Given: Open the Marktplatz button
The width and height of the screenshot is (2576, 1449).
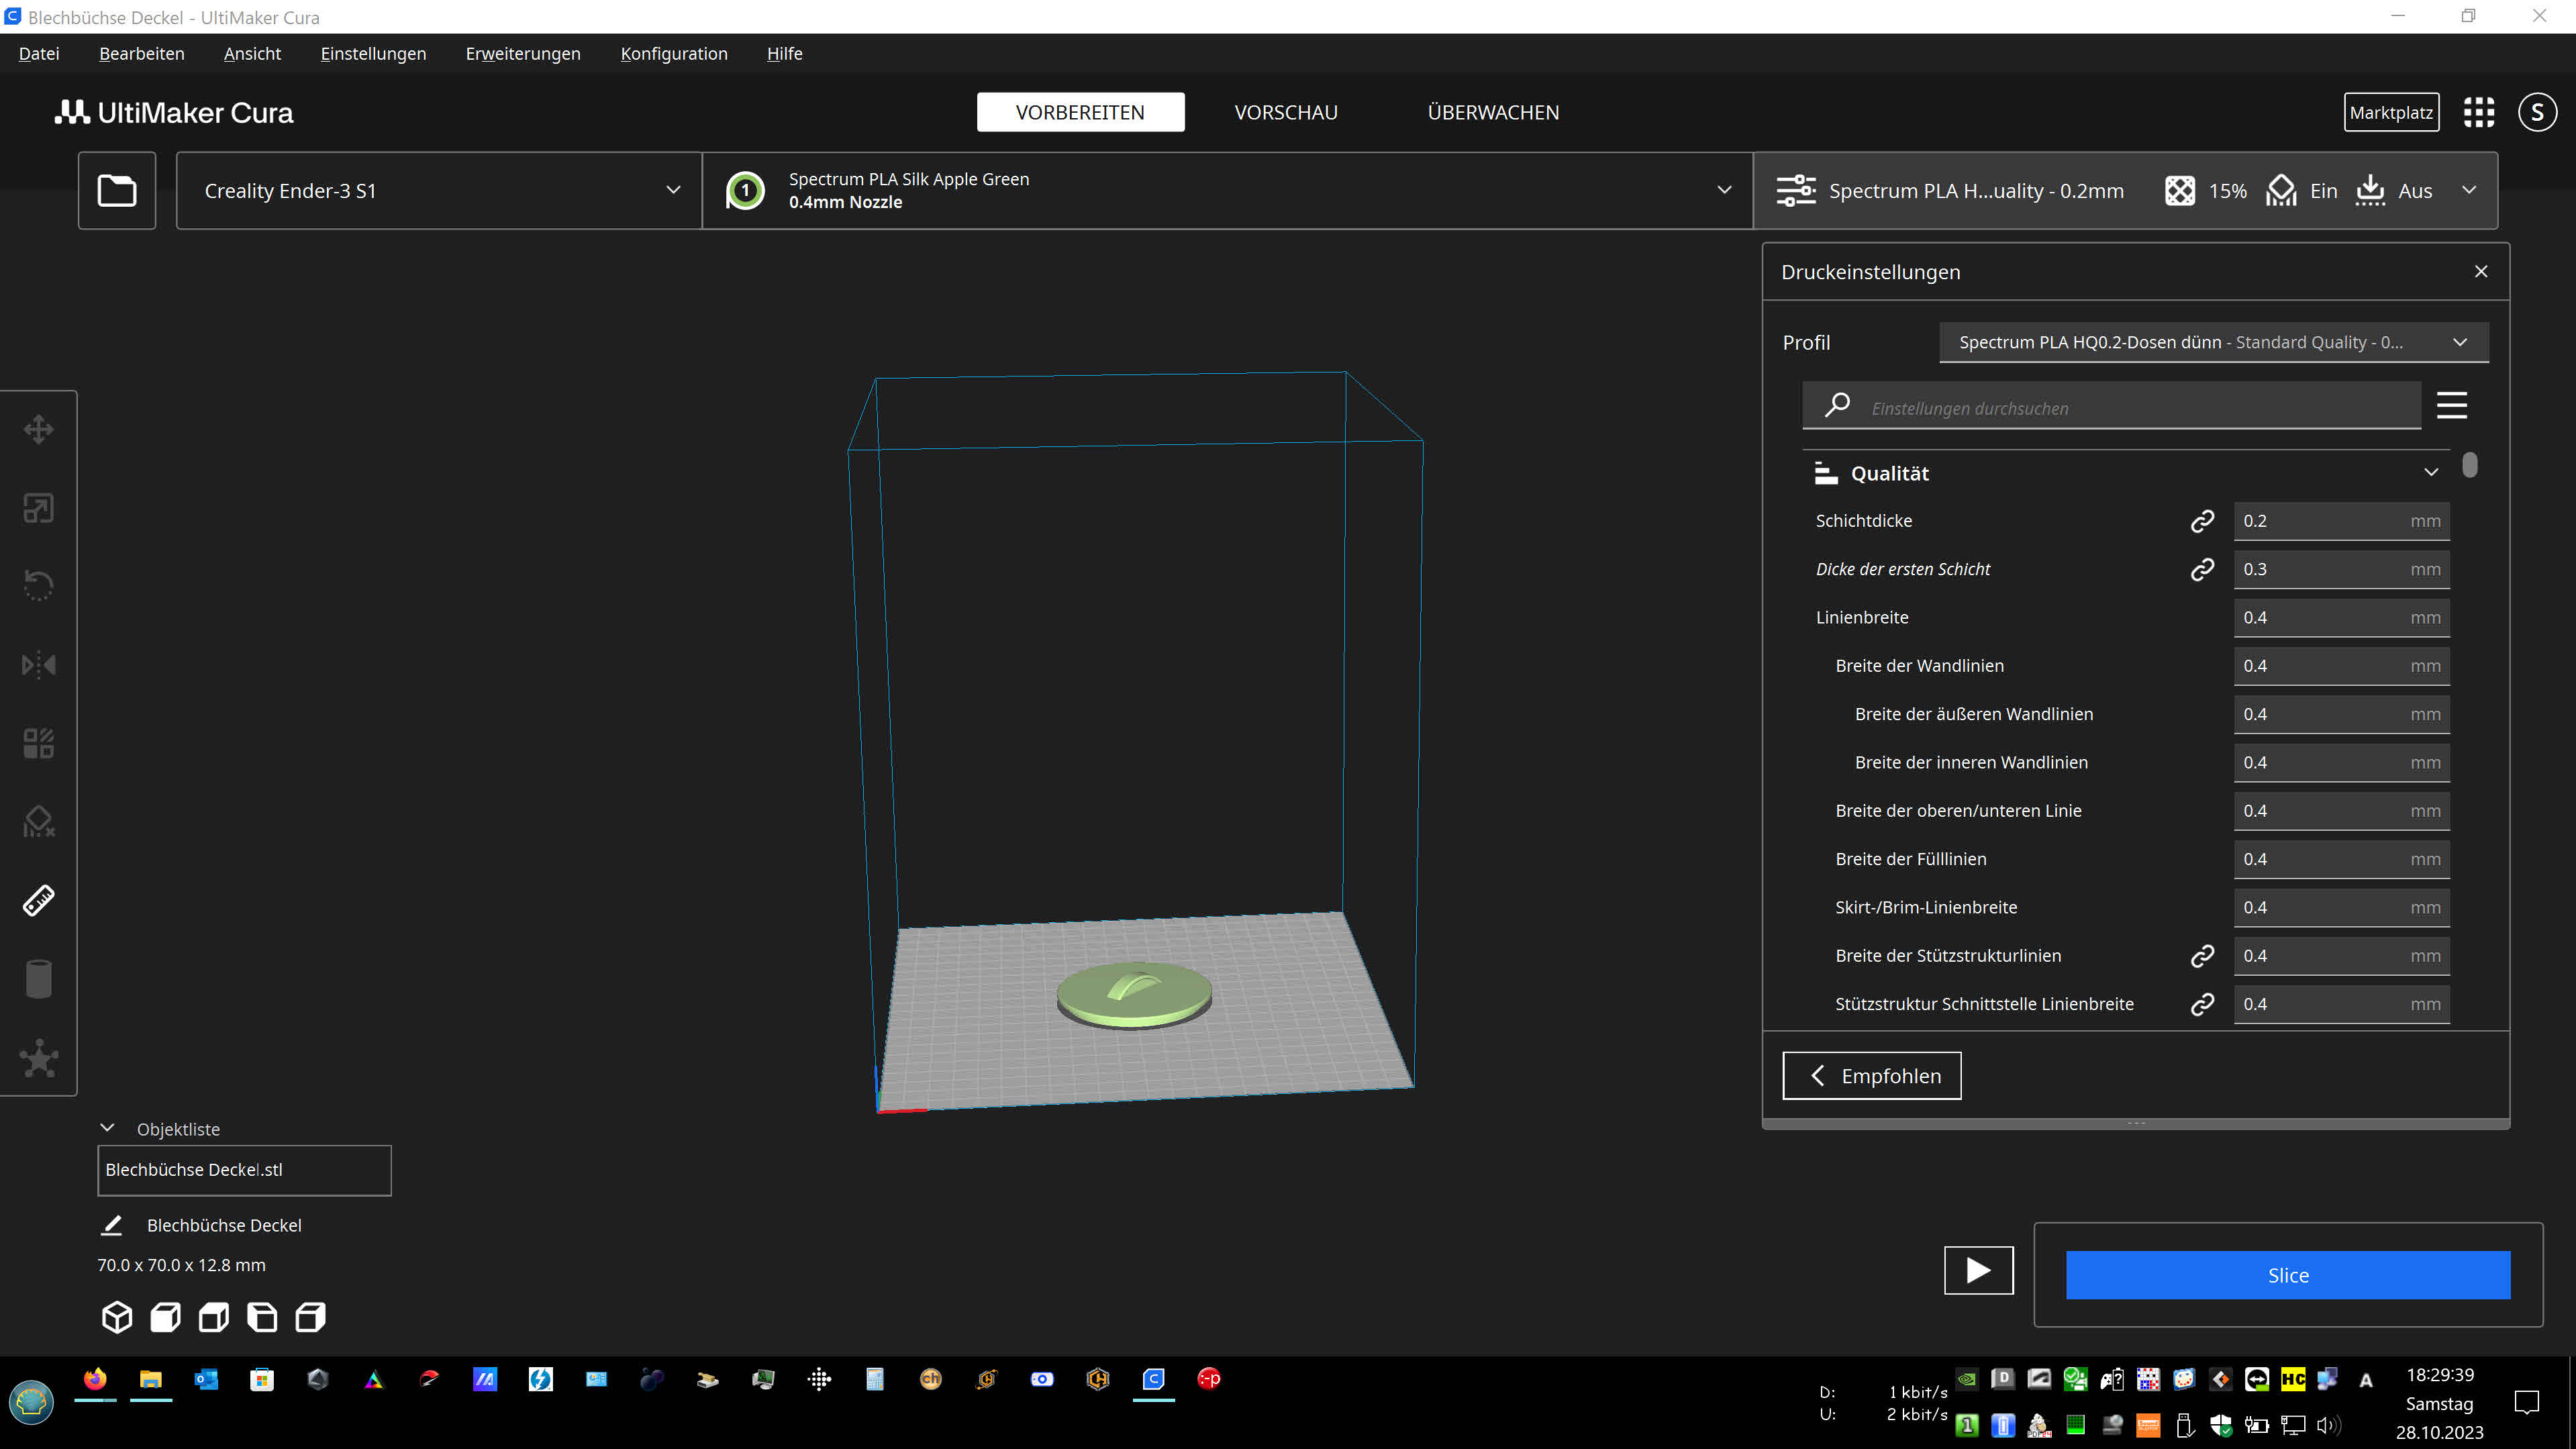Looking at the screenshot, I should (2391, 112).
